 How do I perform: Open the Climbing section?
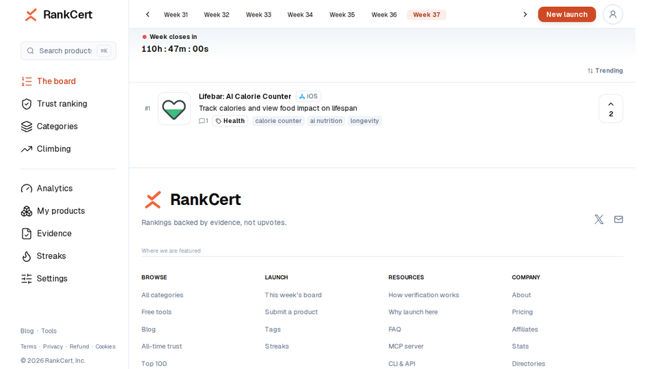(x=46, y=149)
